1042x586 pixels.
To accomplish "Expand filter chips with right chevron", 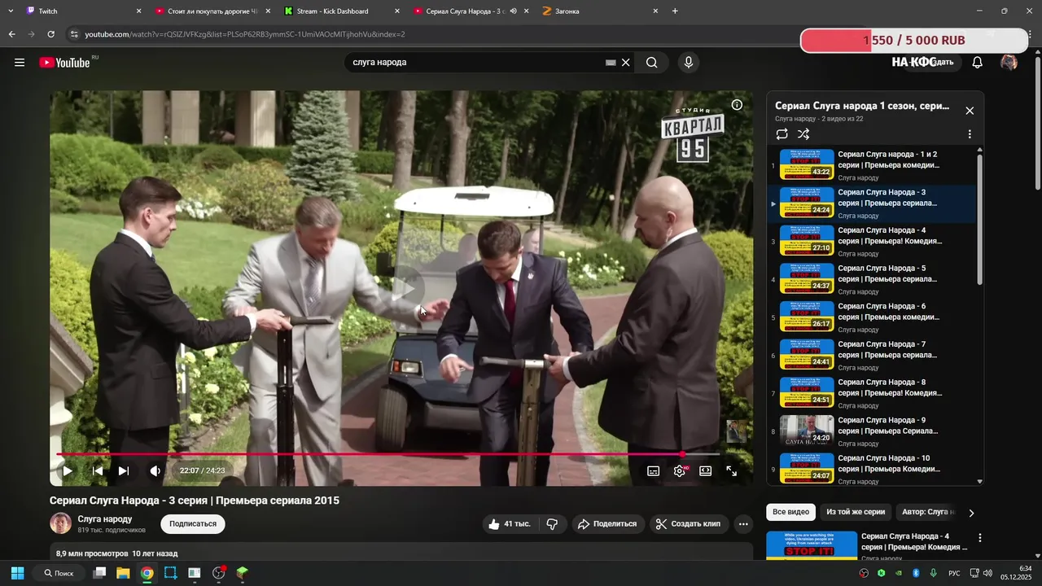I will coord(970,513).
